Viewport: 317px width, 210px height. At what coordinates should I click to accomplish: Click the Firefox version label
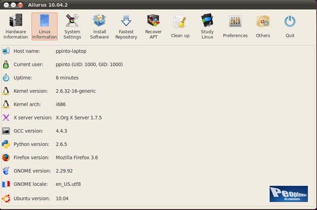(x=32, y=158)
